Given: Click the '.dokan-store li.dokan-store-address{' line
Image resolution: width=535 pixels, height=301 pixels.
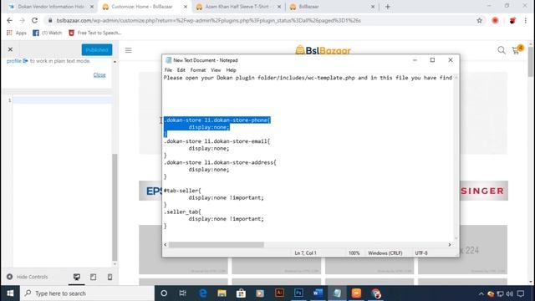Looking at the screenshot, I should click(x=220, y=162).
